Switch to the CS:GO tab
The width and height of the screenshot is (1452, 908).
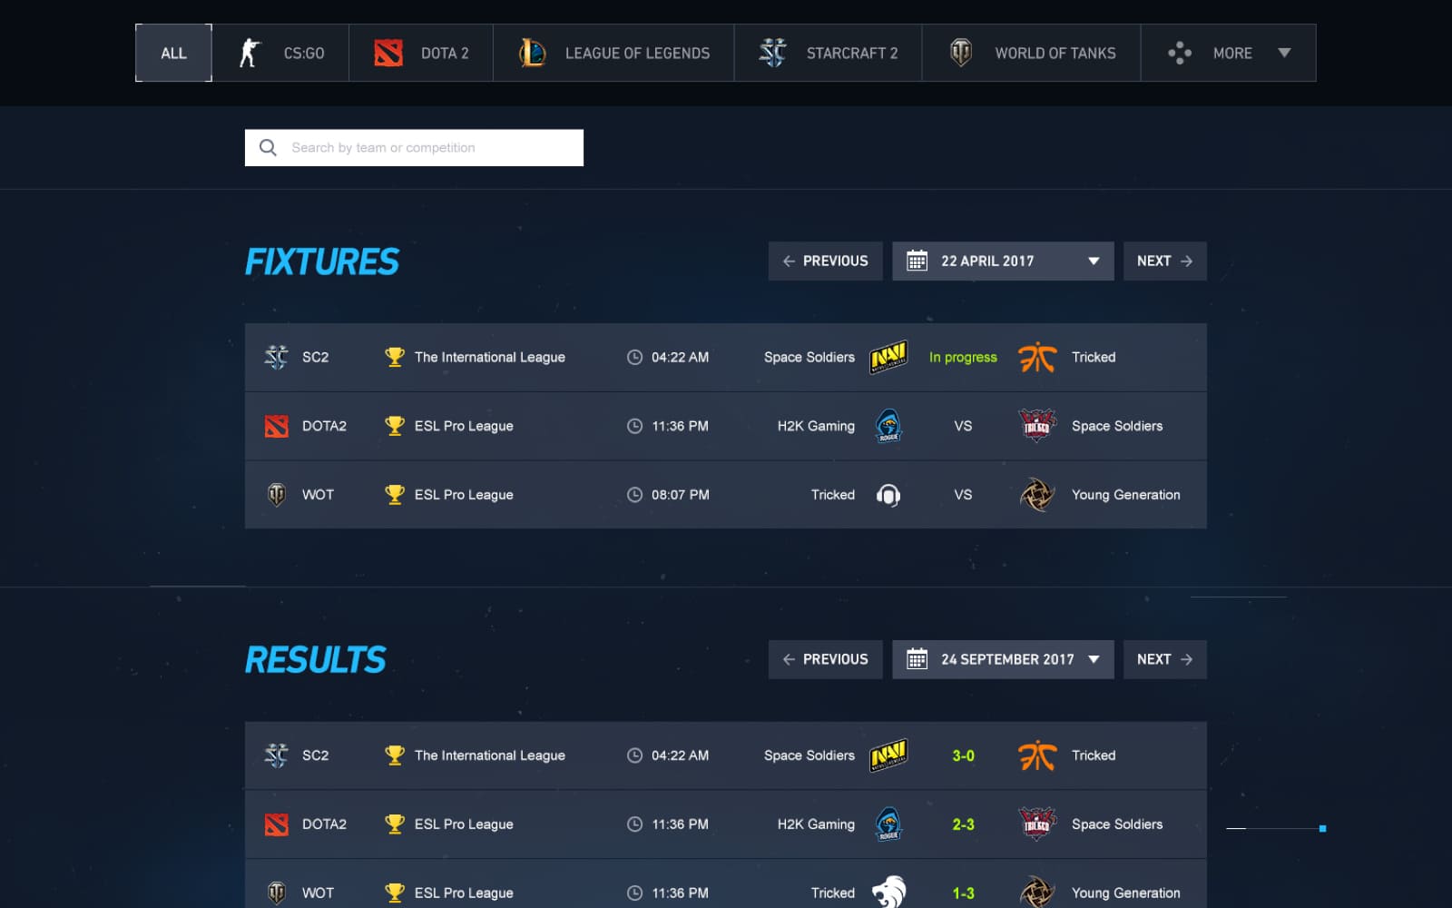(280, 54)
